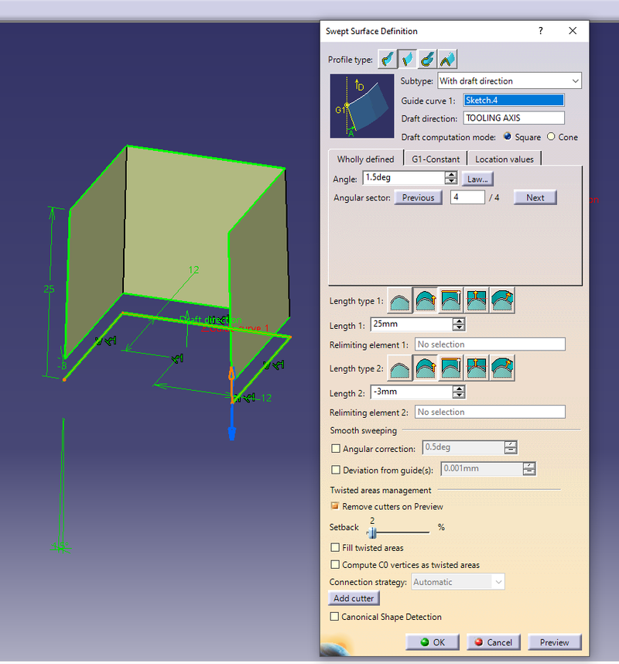Click the Law... button
This screenshot has width=619, height=664.
[x=477, y=178]
